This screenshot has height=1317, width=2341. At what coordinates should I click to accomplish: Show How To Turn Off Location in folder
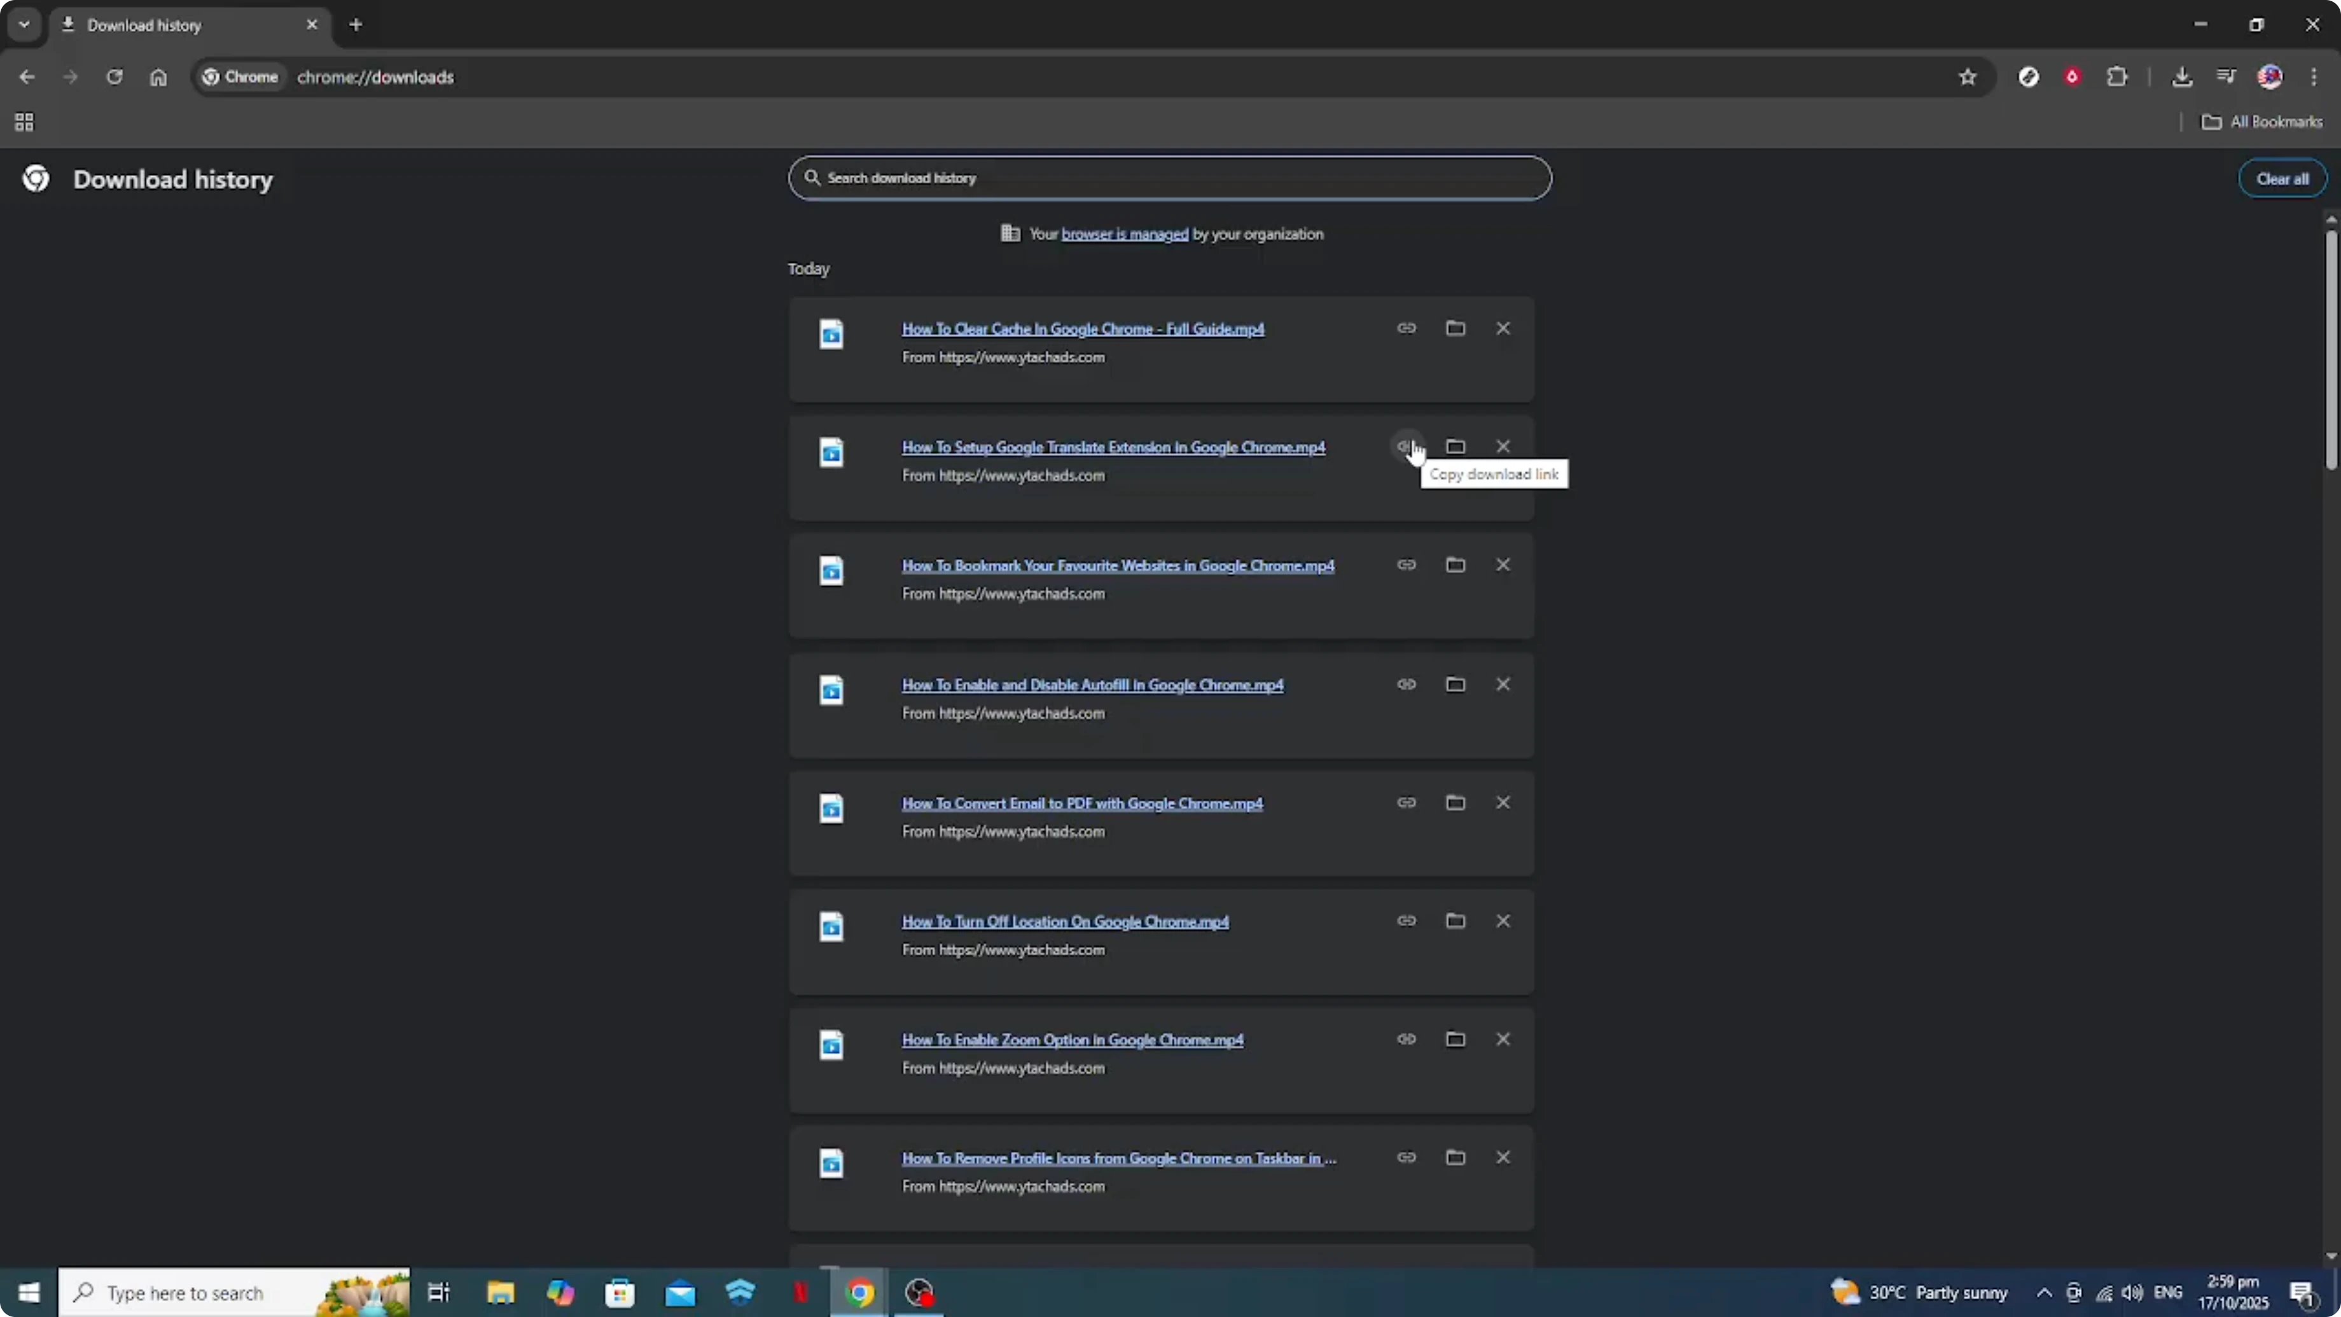1455,921
